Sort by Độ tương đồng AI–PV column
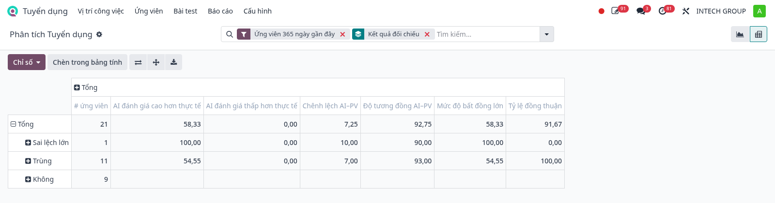 click(x=397, y=106)
